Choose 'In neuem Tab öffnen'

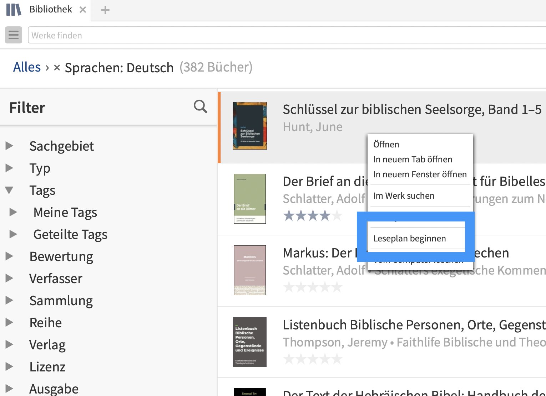[420, 159]
